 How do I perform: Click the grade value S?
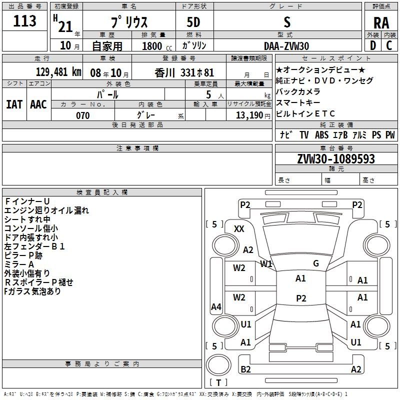(287, 22)
